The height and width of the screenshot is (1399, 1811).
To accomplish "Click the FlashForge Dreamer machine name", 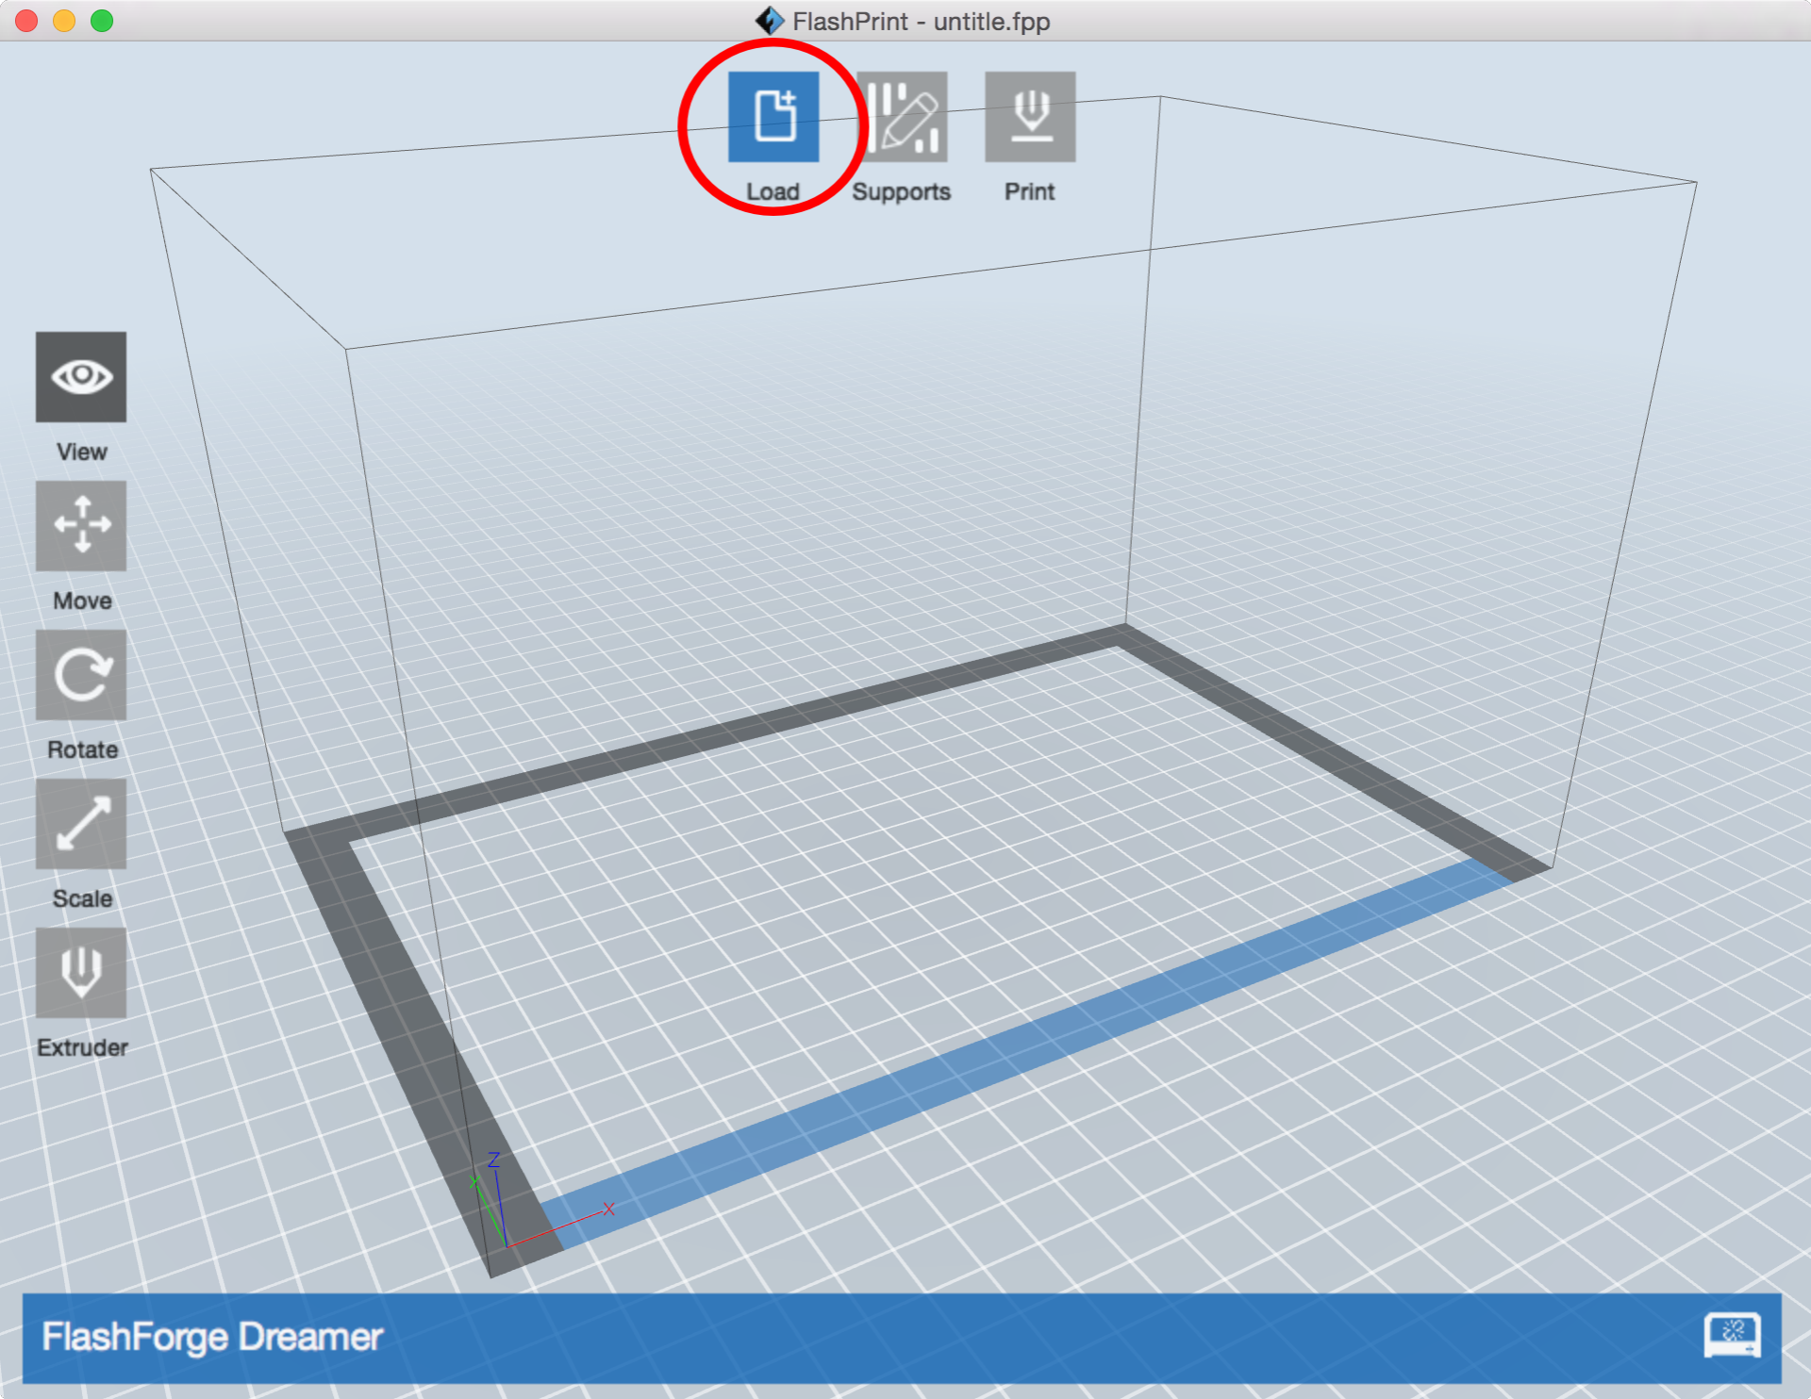I will click(212, 1337).
